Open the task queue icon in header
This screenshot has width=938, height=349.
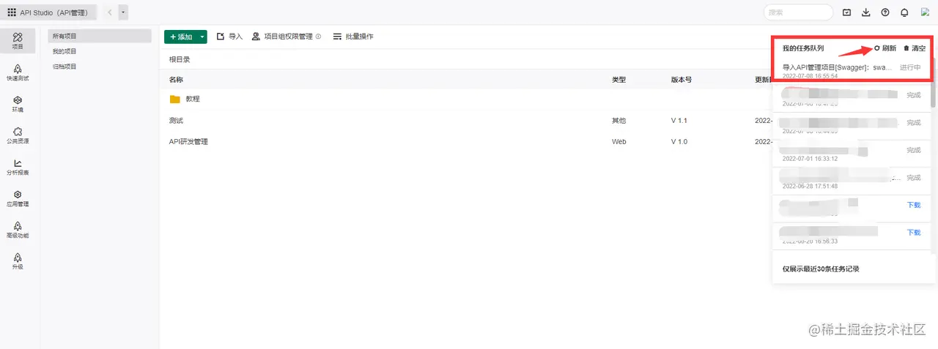pos(847,12)
